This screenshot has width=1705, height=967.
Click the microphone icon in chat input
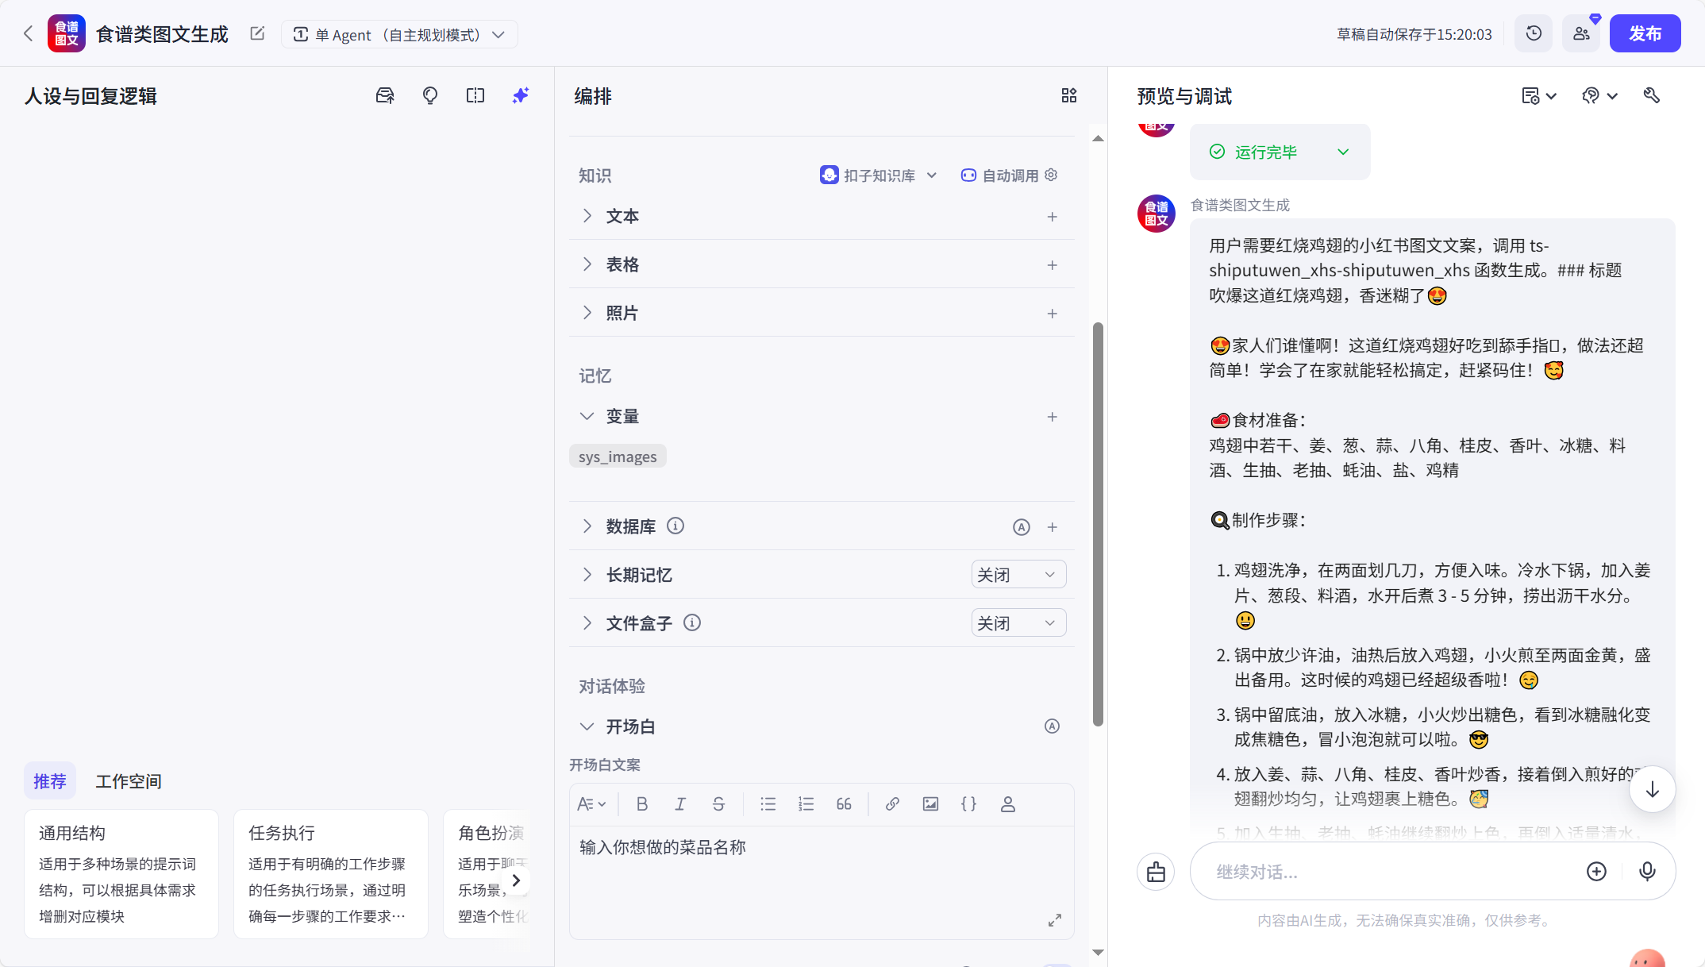tap(1647, 871)
